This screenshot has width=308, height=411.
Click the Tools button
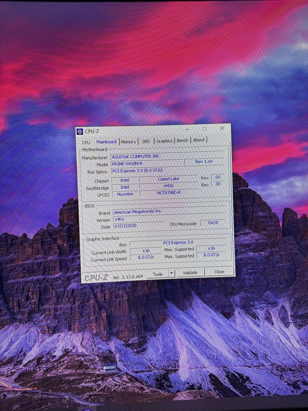pyautogui.click(x=158, y=274)
